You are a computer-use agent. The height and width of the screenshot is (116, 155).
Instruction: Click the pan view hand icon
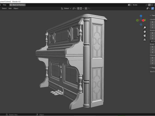[x=145, y=32]
